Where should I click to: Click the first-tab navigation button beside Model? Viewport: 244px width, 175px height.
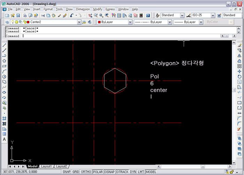pyautogui.click(x=10, y=166)
